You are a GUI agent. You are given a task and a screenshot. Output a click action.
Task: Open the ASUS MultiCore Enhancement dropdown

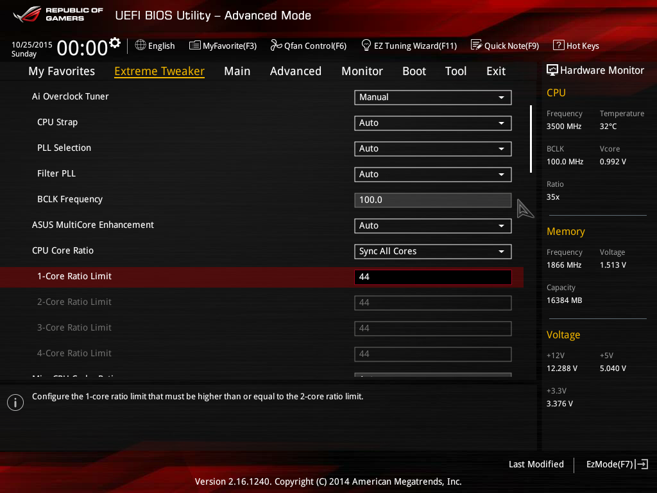point(433,225)
